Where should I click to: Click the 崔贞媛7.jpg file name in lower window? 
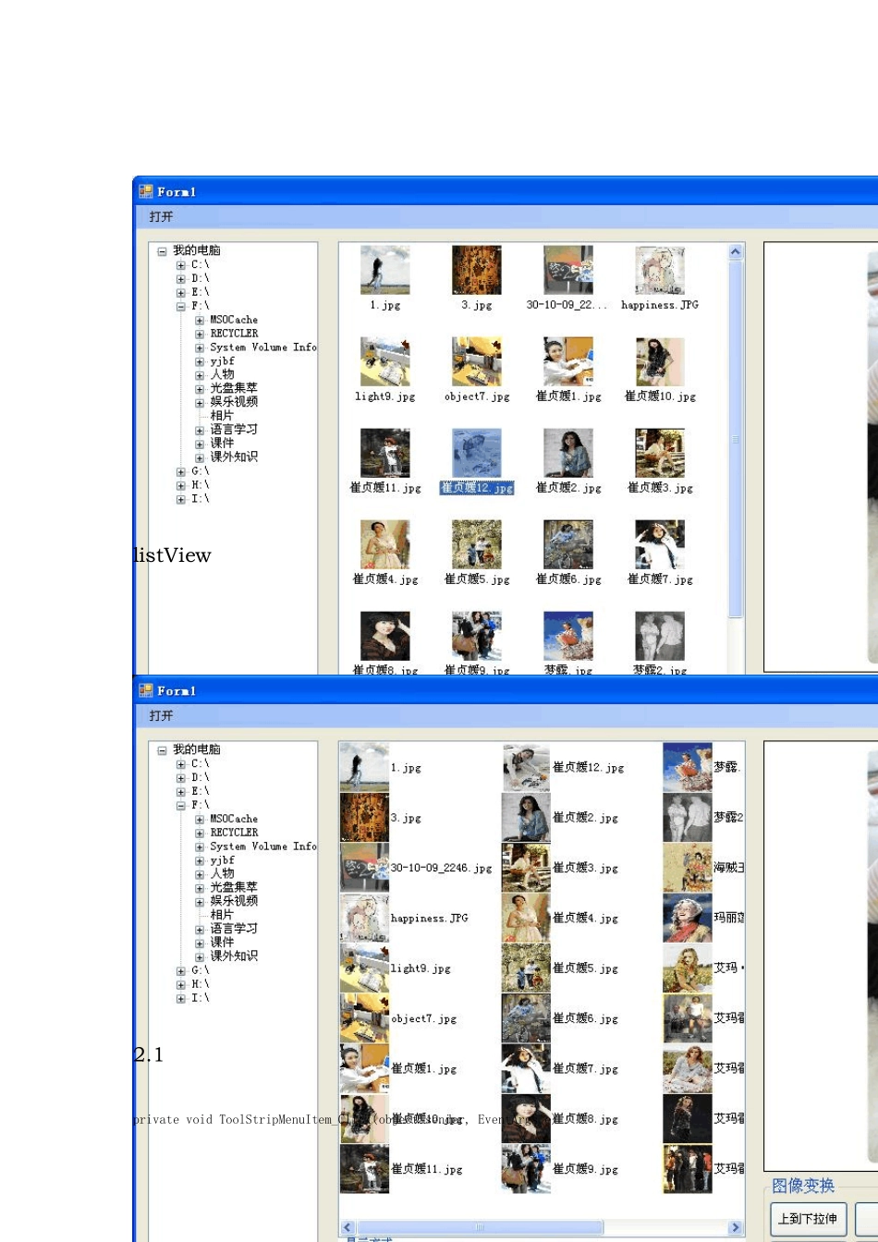(x=586, y=1068)
